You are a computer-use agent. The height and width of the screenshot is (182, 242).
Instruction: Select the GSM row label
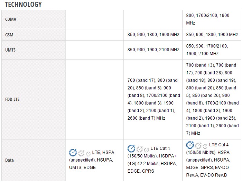pos(10,35)
